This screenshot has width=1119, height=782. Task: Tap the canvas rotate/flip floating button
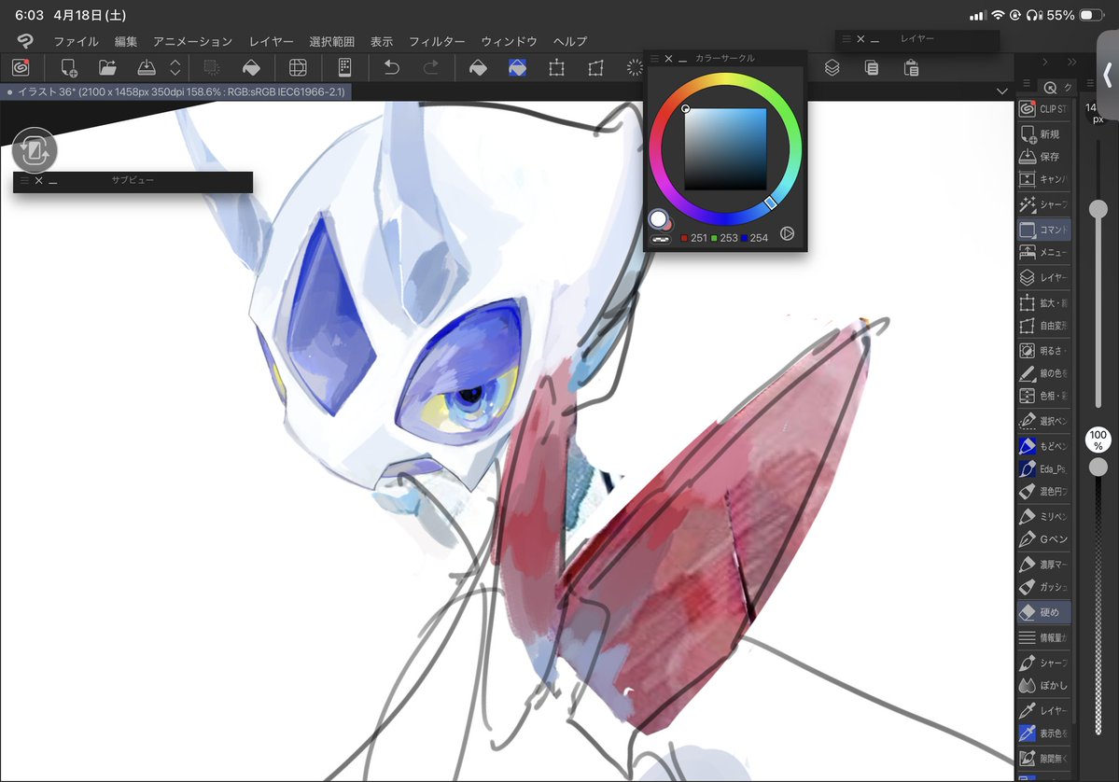point(35,150)
